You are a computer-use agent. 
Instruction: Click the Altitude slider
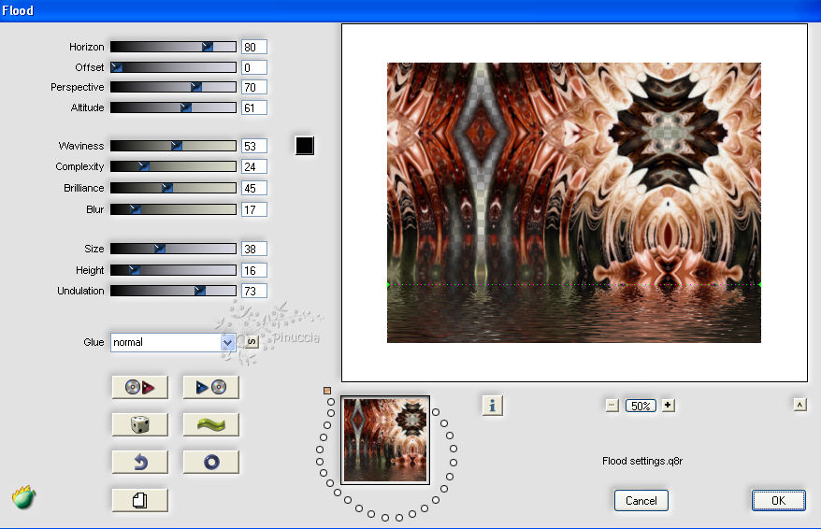[x=173, y=107]
